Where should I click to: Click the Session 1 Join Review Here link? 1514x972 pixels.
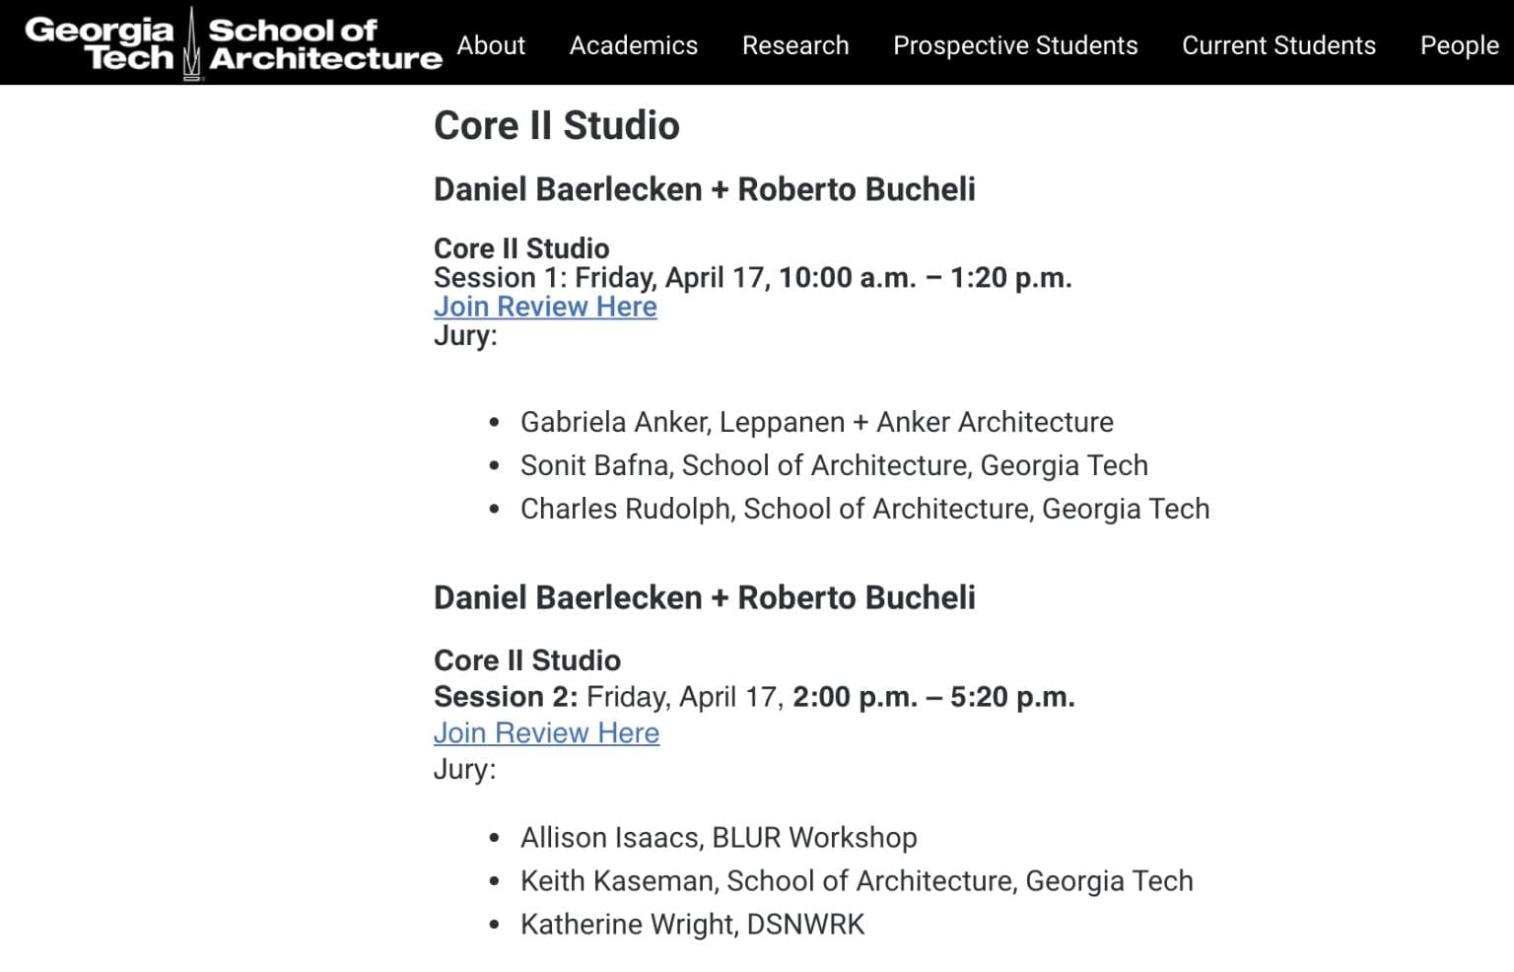click(545, 307)
